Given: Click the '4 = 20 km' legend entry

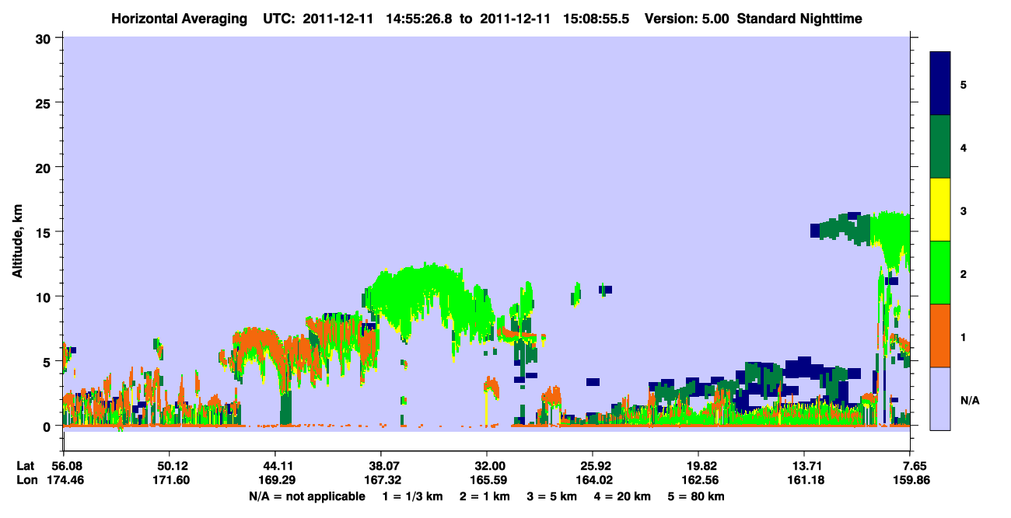Looking at the screenshot, I should pos(624,496).
